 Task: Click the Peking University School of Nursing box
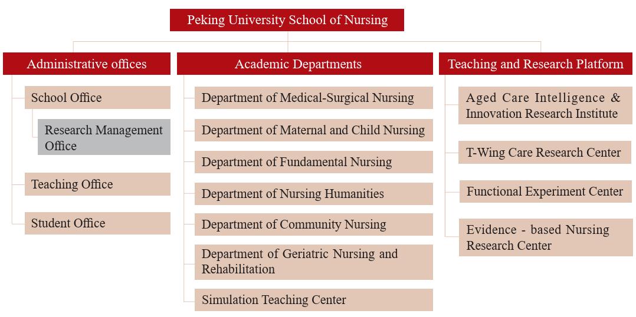[x=287, y=20]
